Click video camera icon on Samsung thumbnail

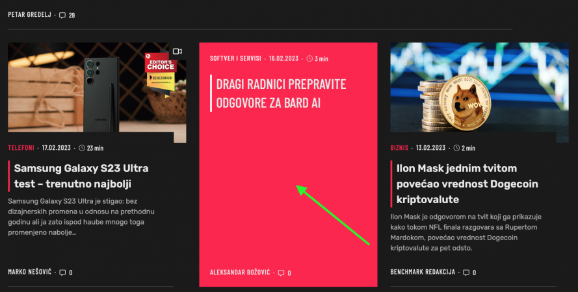(177, 51)
